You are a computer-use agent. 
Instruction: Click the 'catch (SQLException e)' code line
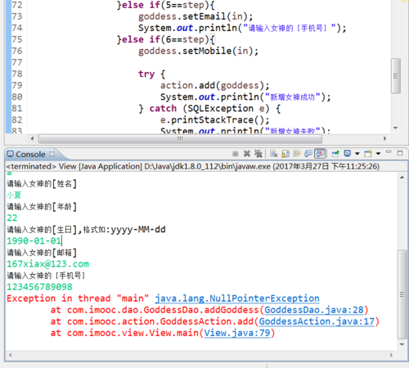(x=209, y=109)
